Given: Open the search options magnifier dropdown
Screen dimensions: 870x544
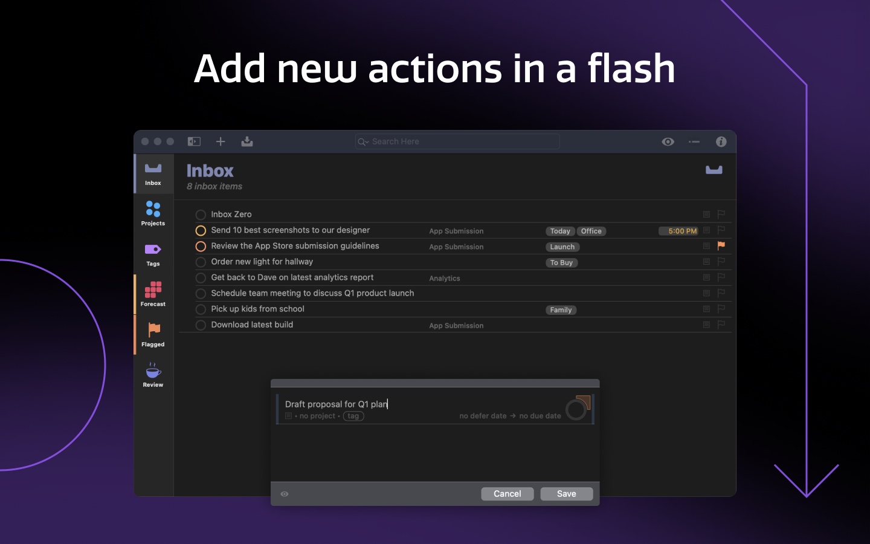Looking at the screenshot, I should (x=363, y=141).
